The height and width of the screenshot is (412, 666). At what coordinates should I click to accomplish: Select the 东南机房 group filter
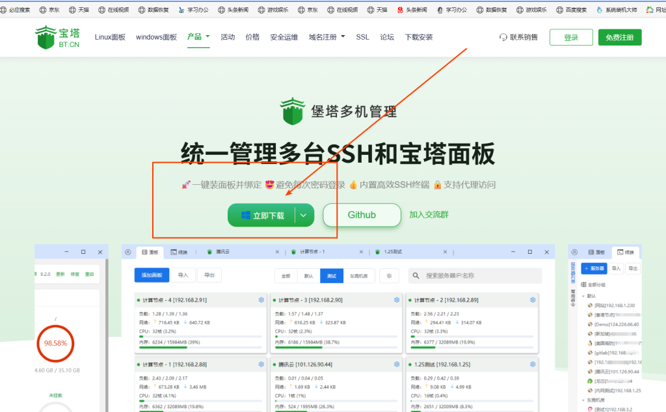357,276
